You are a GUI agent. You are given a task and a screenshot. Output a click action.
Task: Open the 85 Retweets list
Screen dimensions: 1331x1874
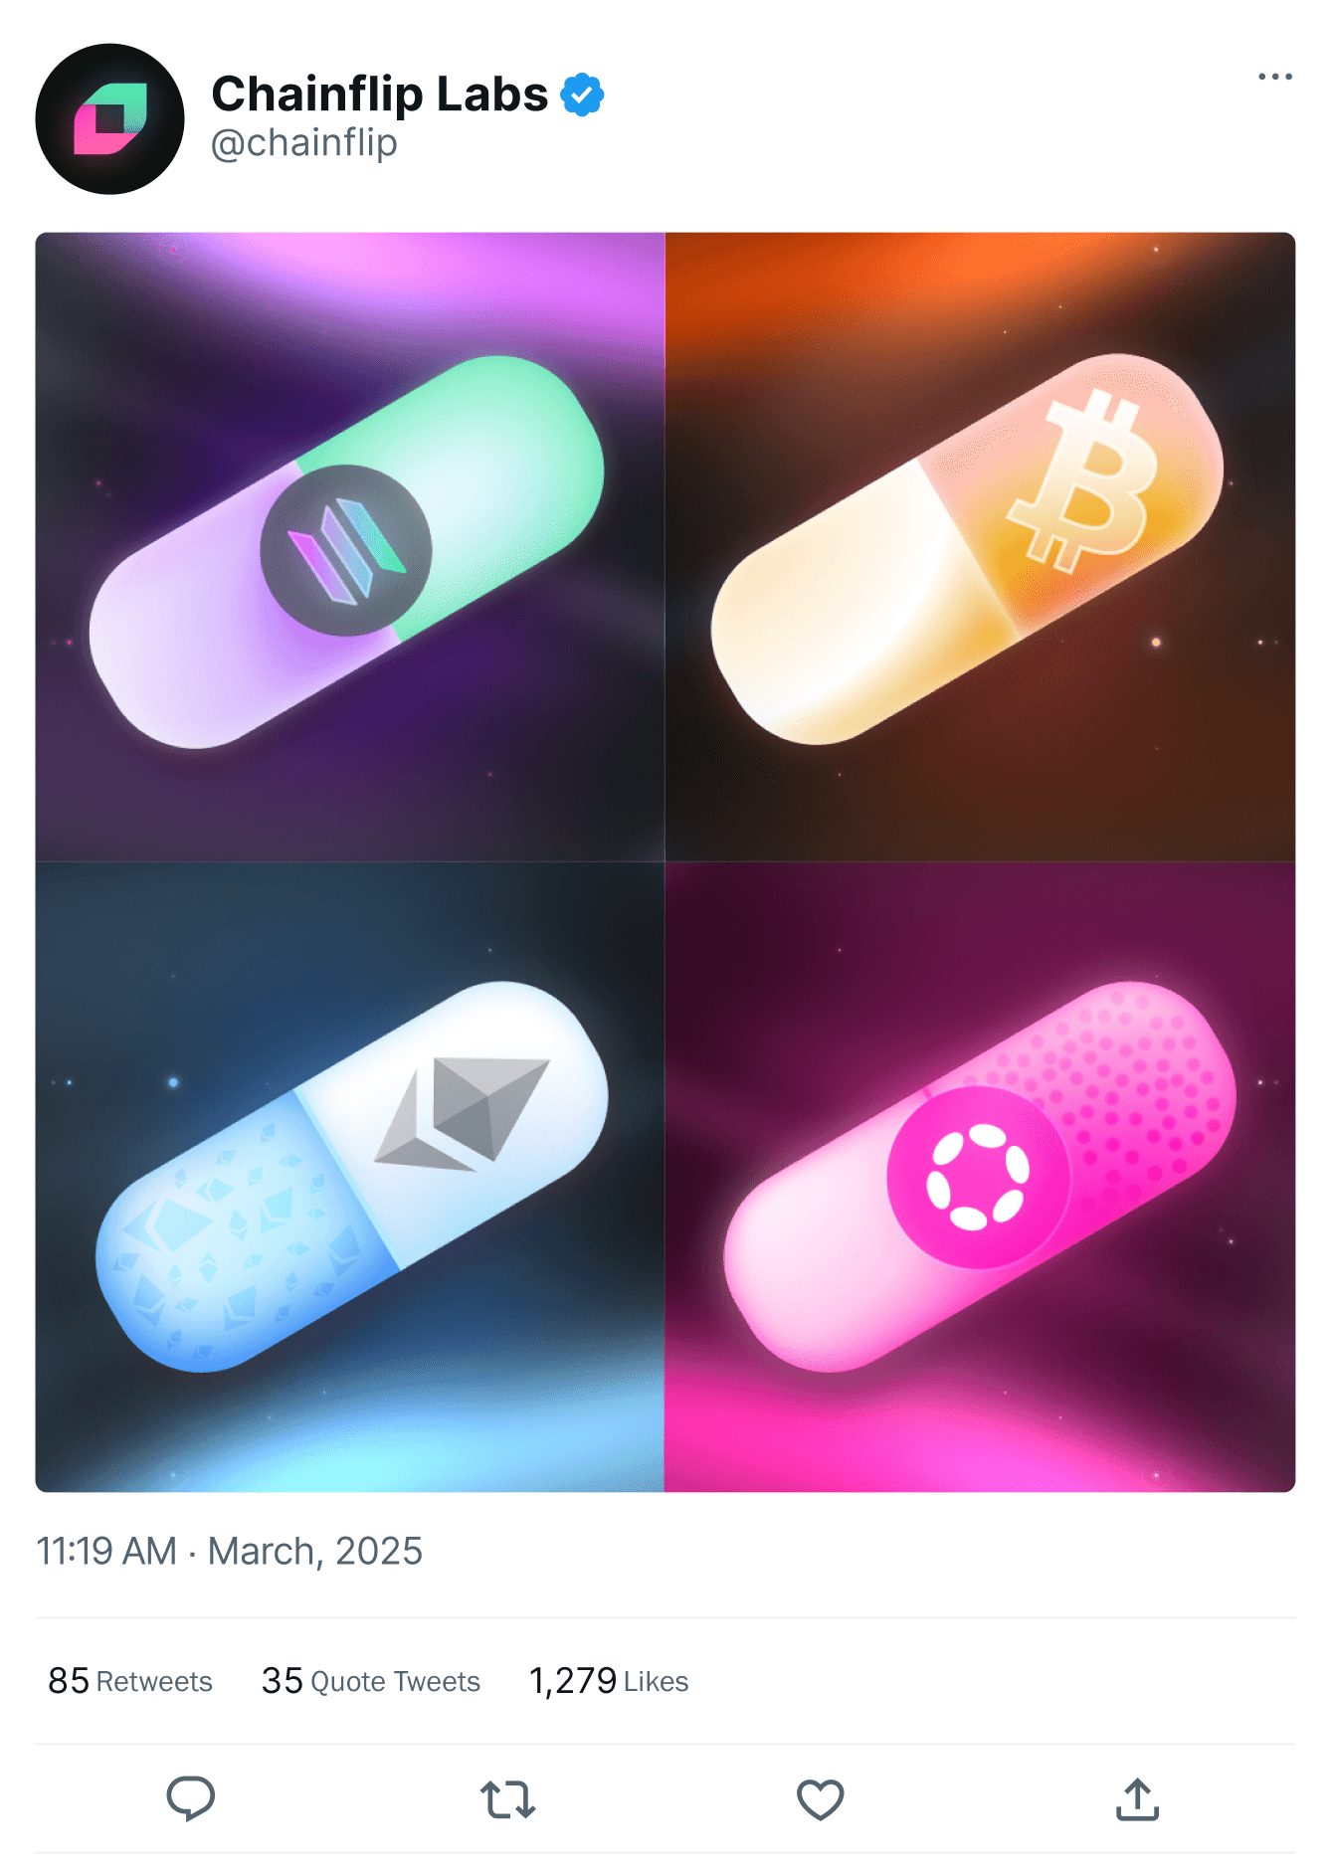(x=130, y=1681)
